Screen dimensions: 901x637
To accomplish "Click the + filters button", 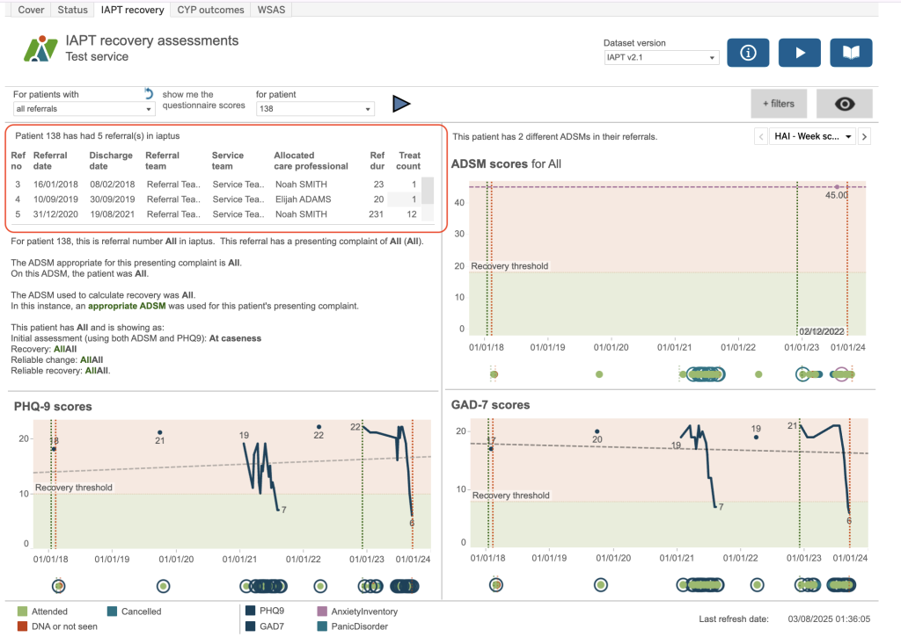I will tap(778, 104).
